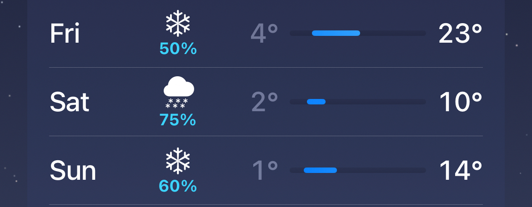
Task: Tap Saturday's cloud with snow icon
Action: [178, 92]
